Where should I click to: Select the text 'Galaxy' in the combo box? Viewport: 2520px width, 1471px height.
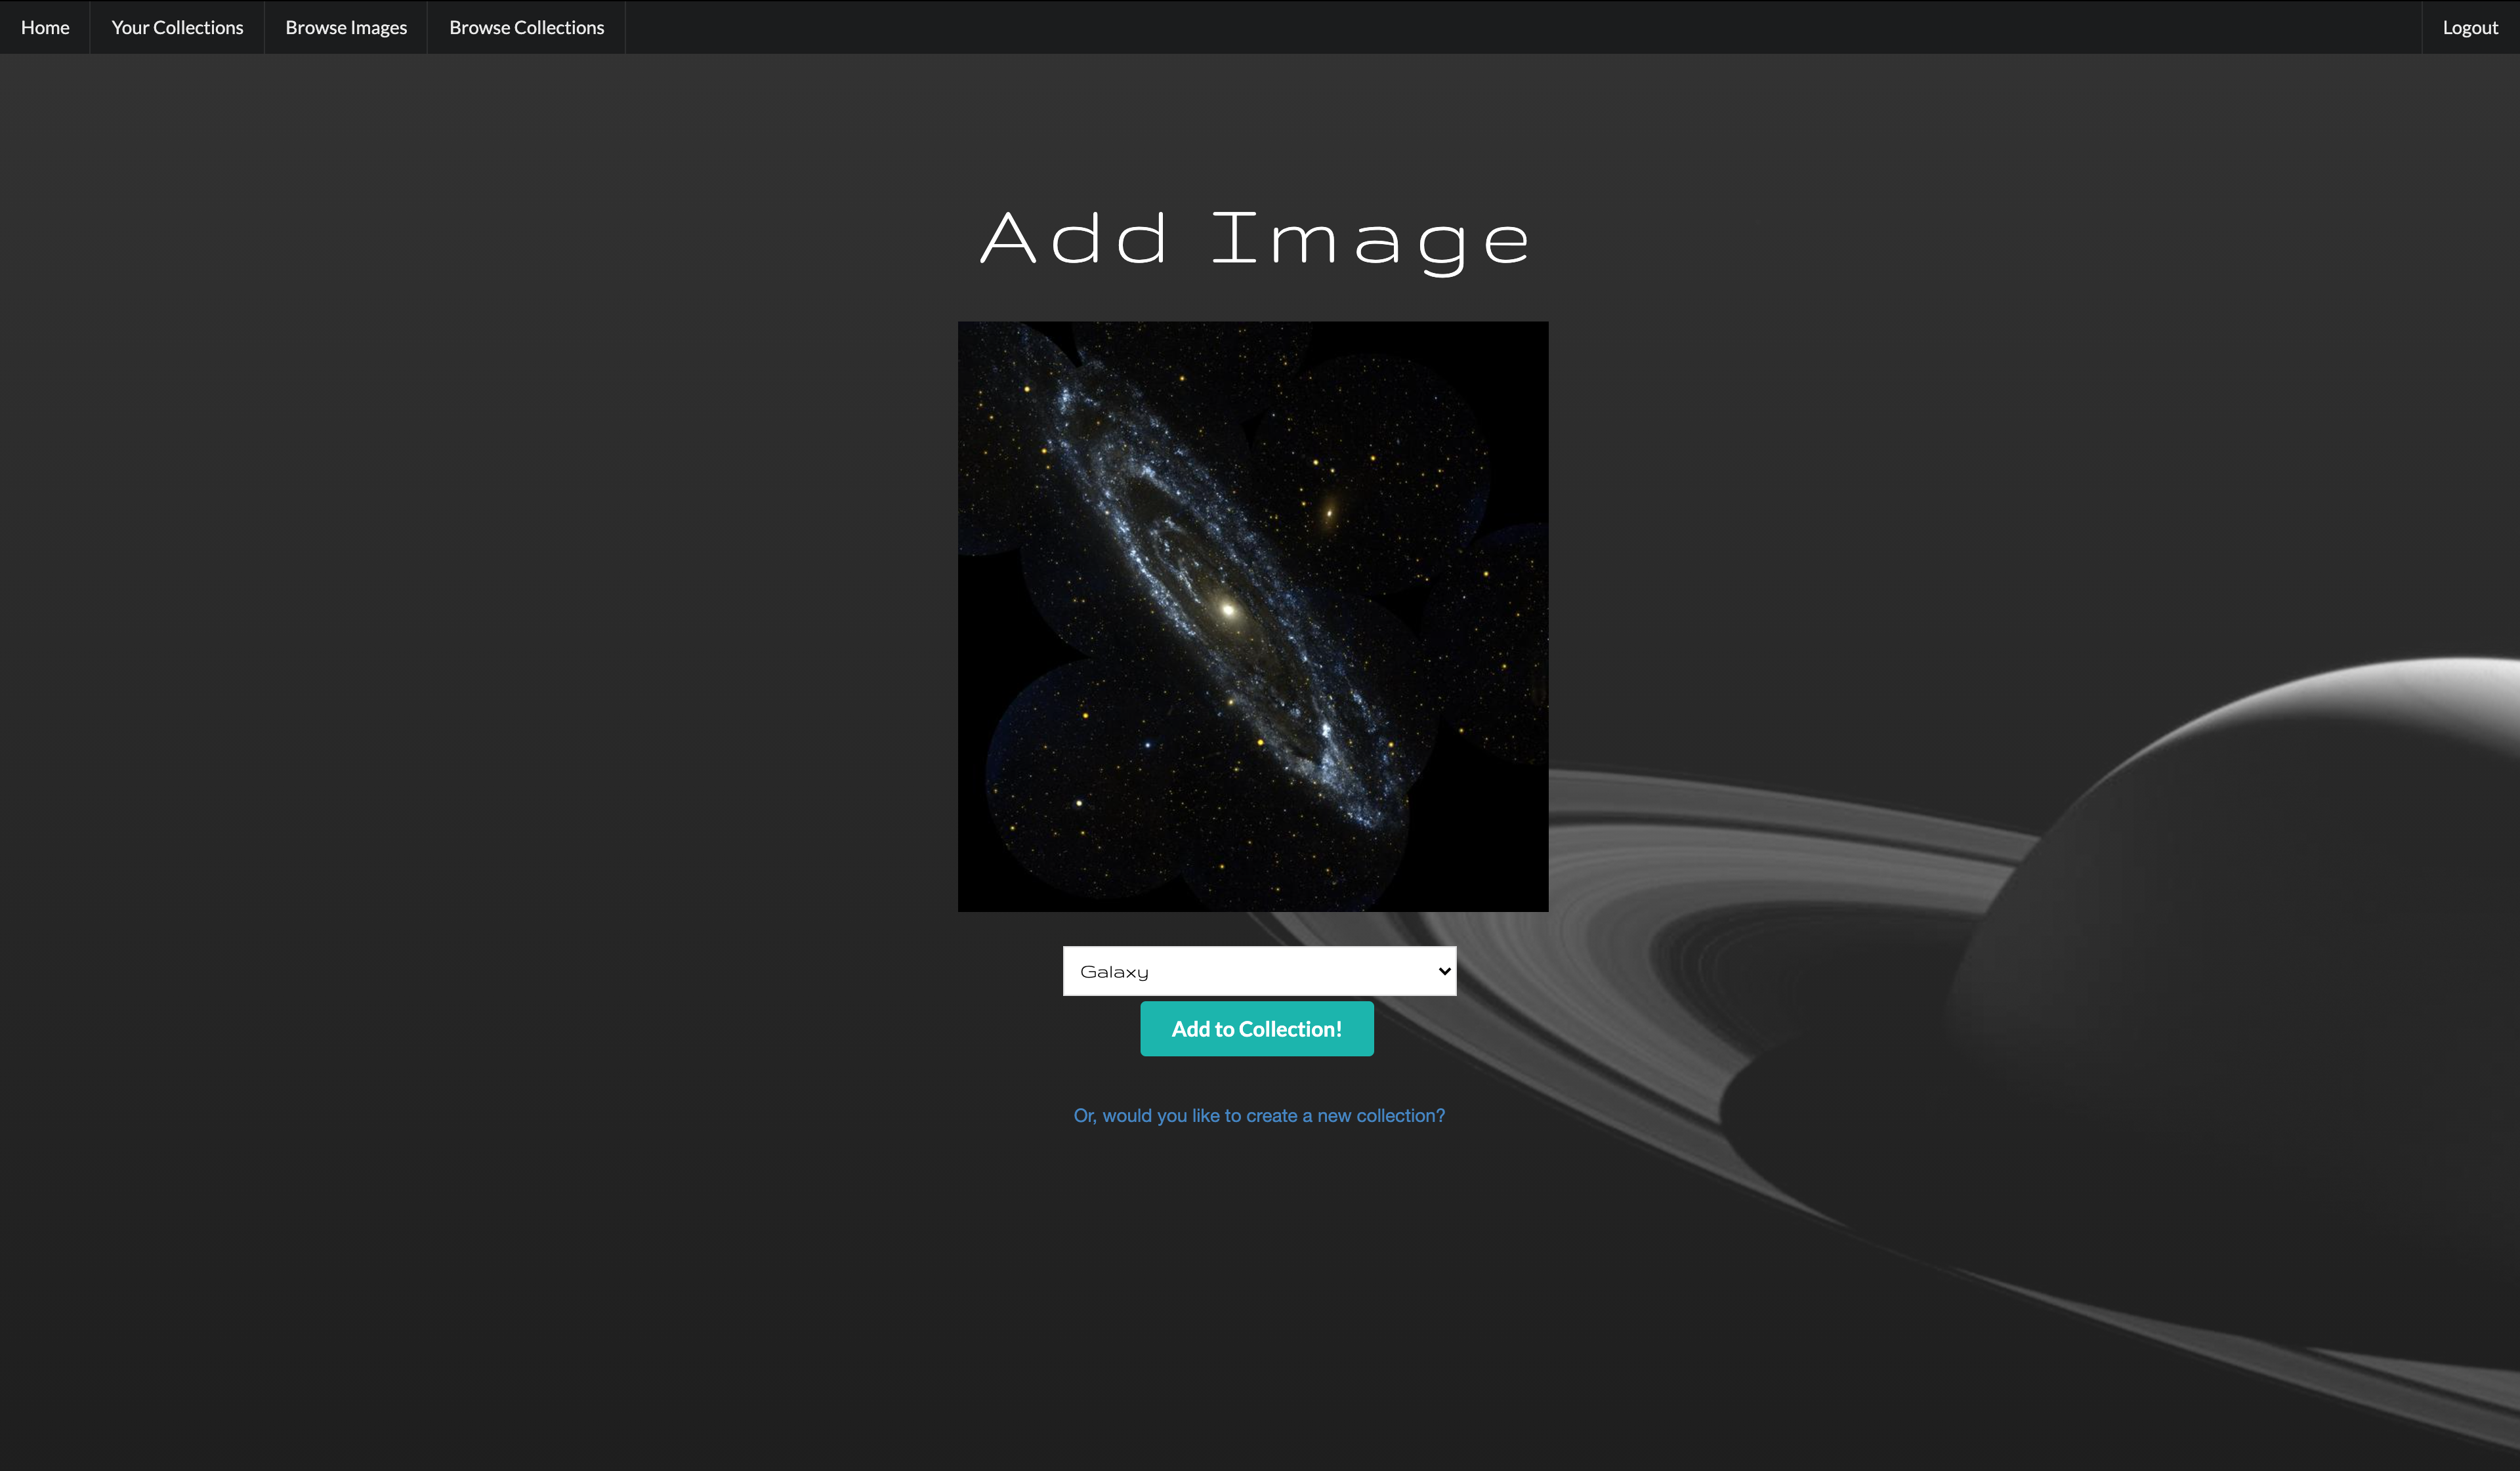pyautogui.click(x=1114, y=972)
